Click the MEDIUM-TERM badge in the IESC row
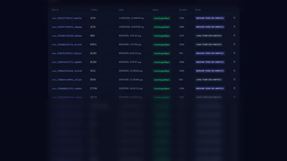The image size is (287, 161). (210, 71)
